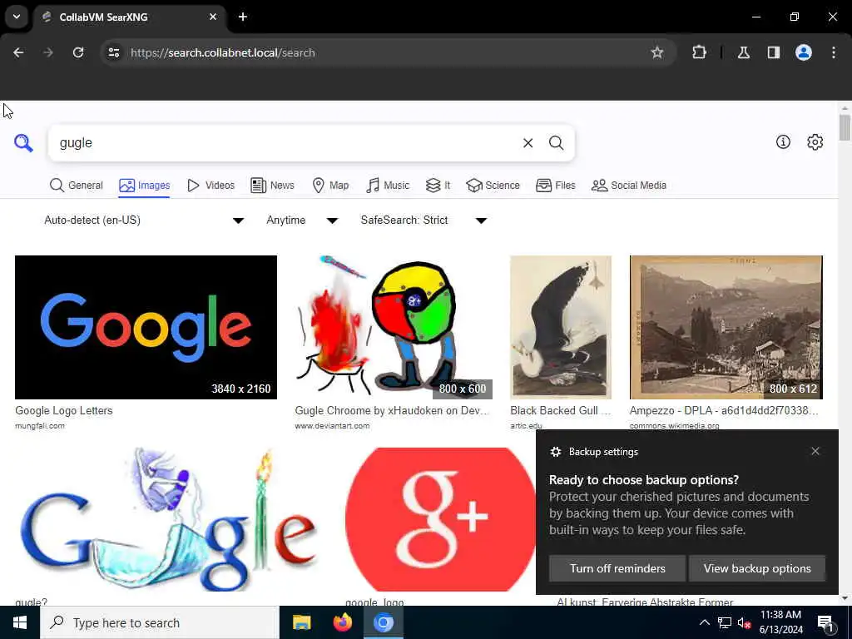Switch to Social Media category
Viewport: 852px width, 639px height.
pyautogui.click(x=629, y=186)
